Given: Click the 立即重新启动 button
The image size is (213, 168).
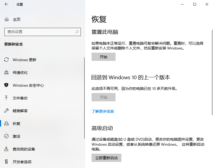Looking at the screenshot, I should tap(106, 158).
